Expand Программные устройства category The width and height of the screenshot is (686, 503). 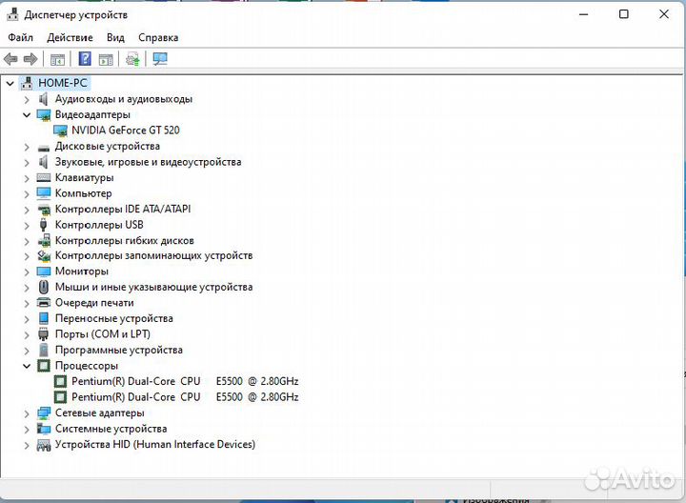[x=27, y=351]
